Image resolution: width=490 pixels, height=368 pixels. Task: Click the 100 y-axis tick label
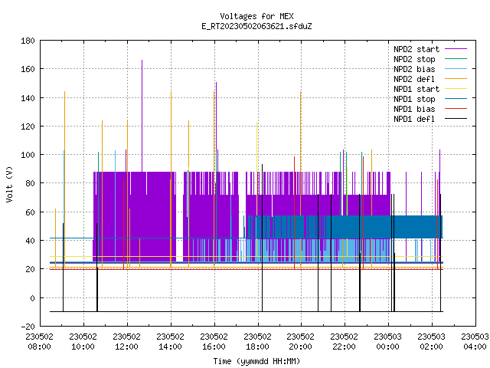point(28,155)
